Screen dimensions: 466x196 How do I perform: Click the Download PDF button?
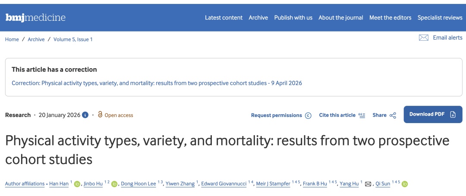(x=433, y=114)
